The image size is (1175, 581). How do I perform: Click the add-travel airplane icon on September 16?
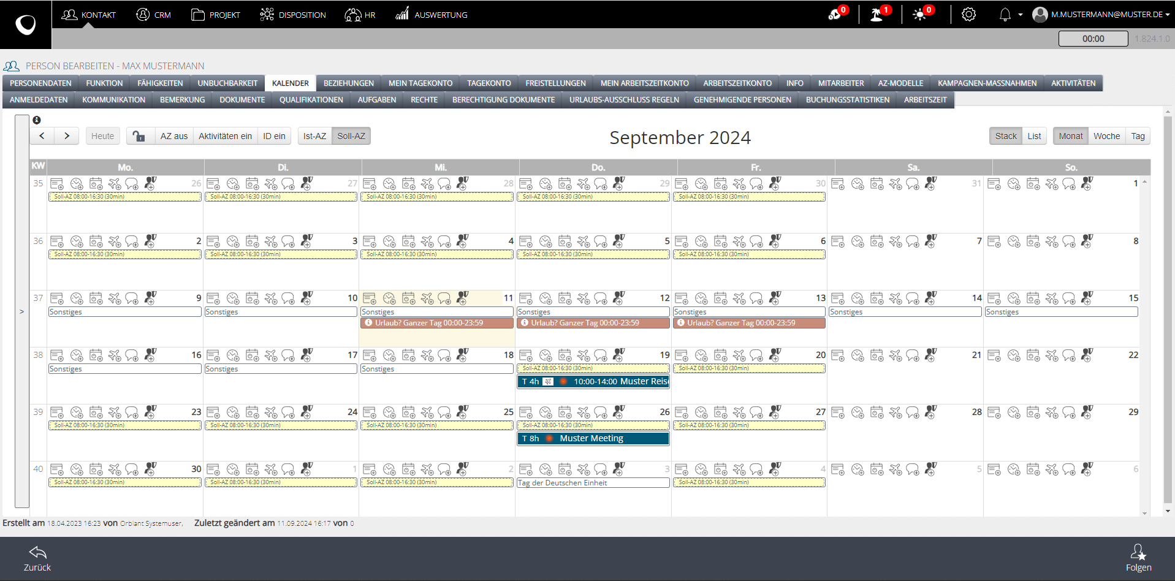coord(115,355)
